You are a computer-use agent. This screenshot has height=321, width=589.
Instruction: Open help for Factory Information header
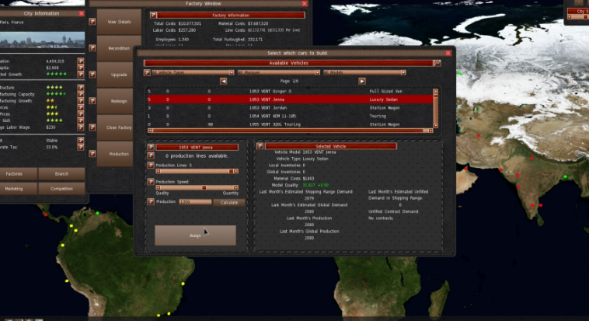(153, 15)
